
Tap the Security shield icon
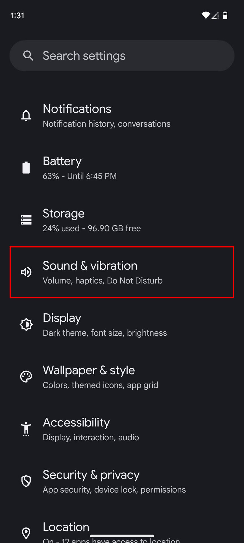pos(26,481)
